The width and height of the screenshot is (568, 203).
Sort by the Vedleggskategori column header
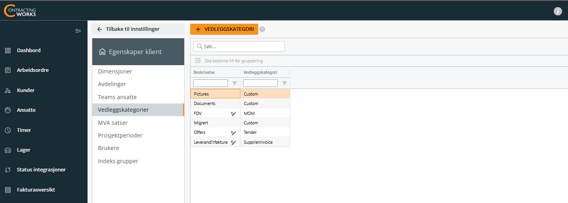click(260, 72)
